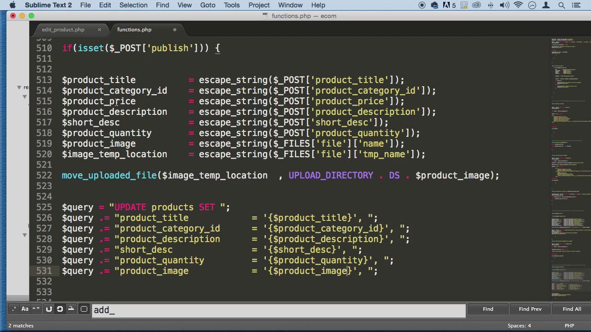The height and width of the screenshot is (332, 591).
Task: Click line number 531 in the gutter
Action: pyautogui.click(x=44, y=271)
